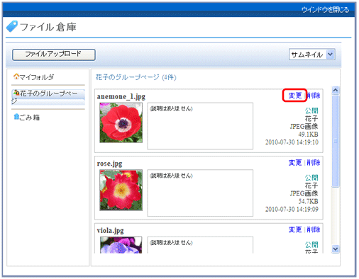Click 変更 link for viola.jpg
This screenshot has width=359, height=279.
295,229
